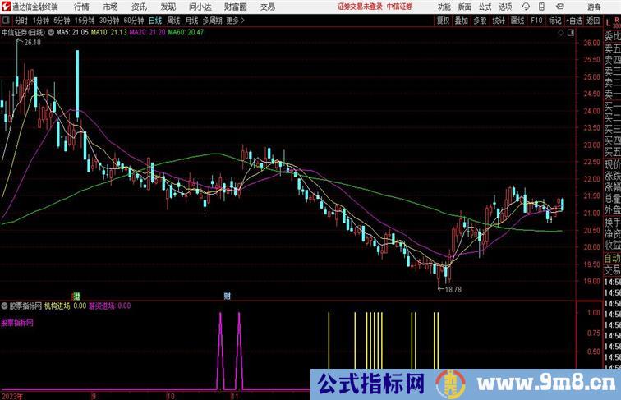Image resolution: width=621 pixels, height=400 pixels.
Task: Click 证券交易未登录 login link
Action: [x=360, y=7]
